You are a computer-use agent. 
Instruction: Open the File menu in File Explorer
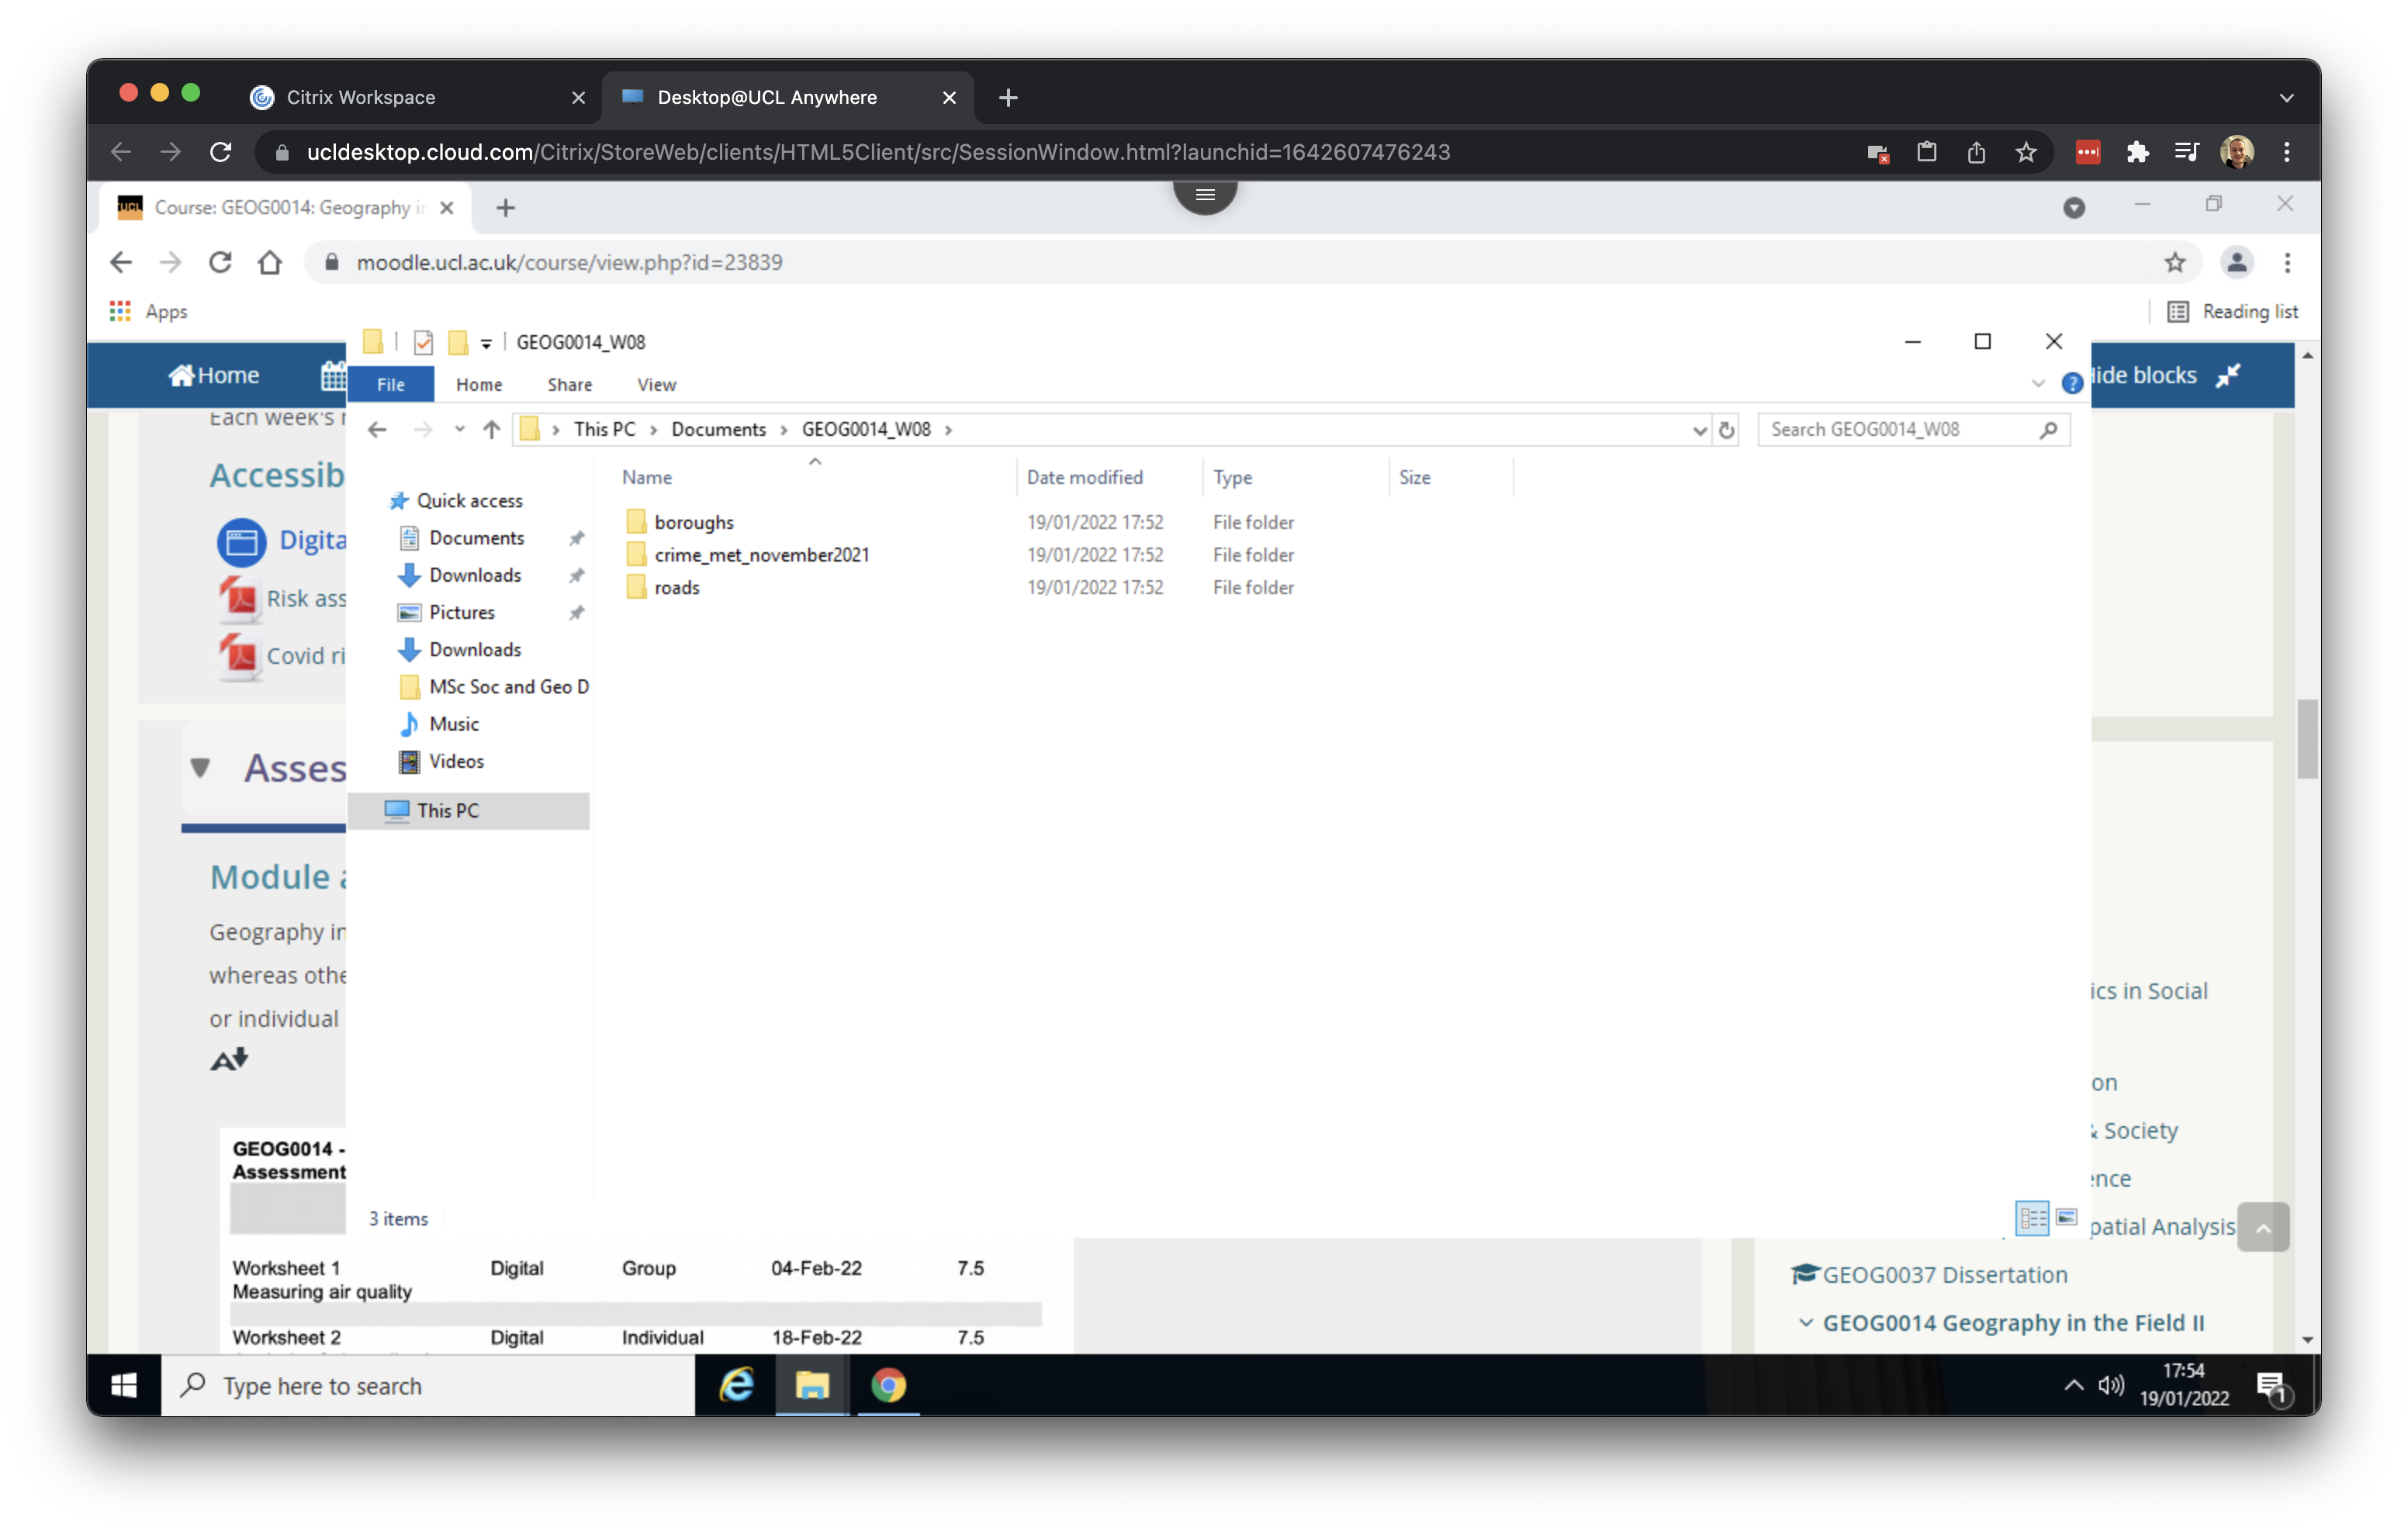coord(390,384)
